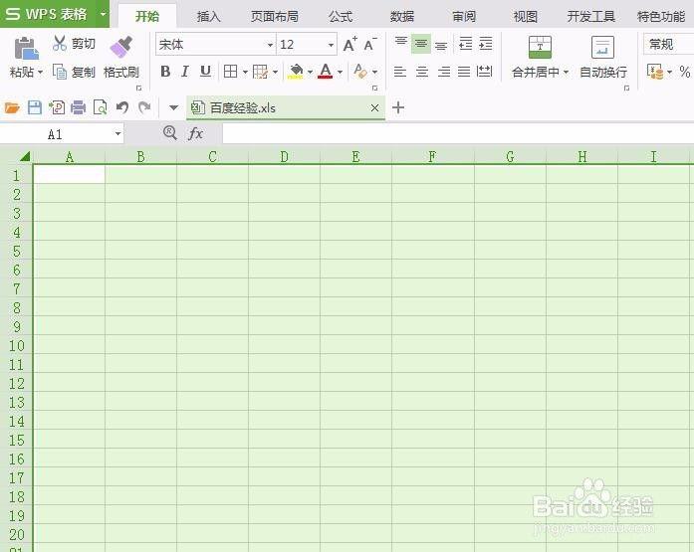694x552 pixels.
Task: Click the Paste clipboard icon
Action: tap(26, 48)
